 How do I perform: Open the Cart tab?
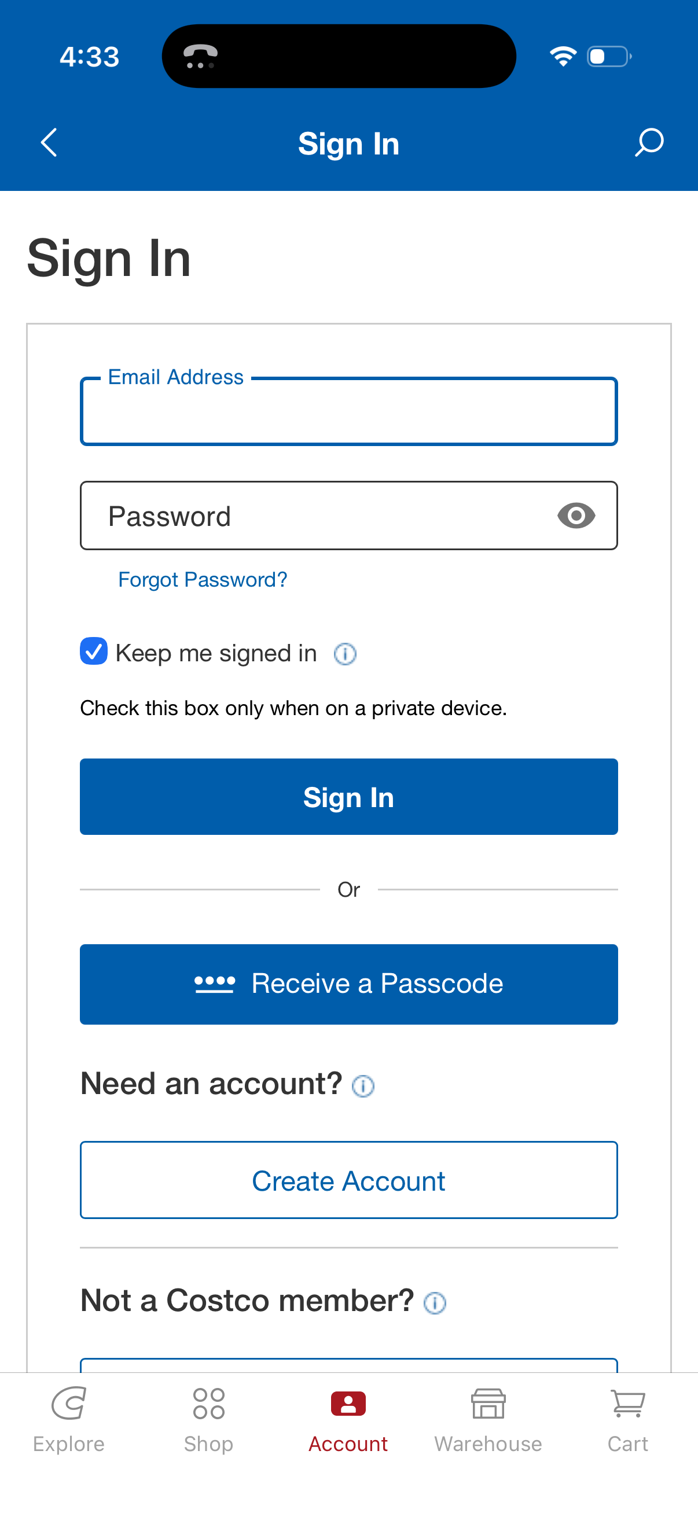[x=628, y=1418]
